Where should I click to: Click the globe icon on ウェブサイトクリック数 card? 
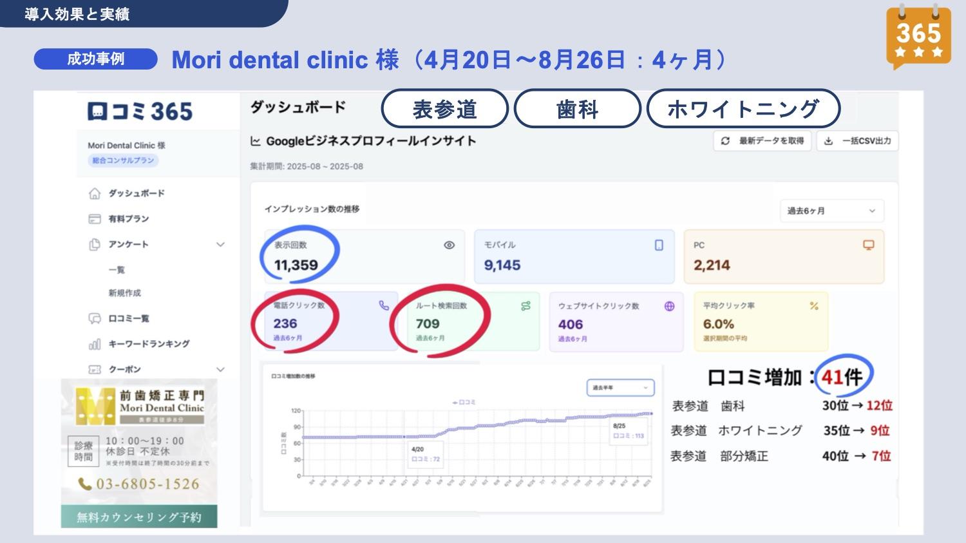[669, 307]
